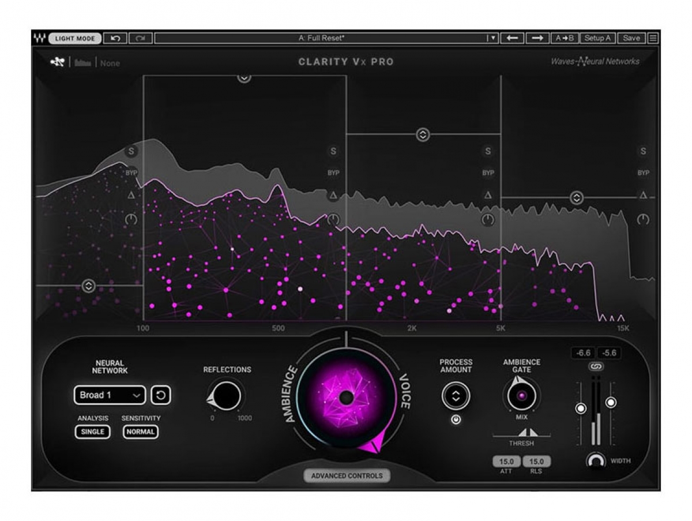Click the low-mid band's level handle

point(245,77)
